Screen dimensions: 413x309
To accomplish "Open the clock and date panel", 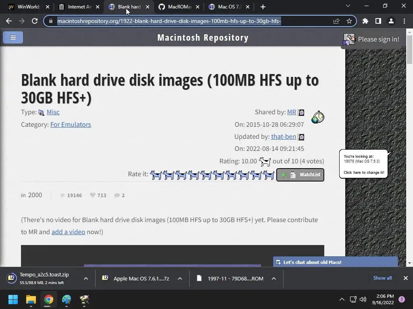I will pyautogui.click(x=383, y=299).
